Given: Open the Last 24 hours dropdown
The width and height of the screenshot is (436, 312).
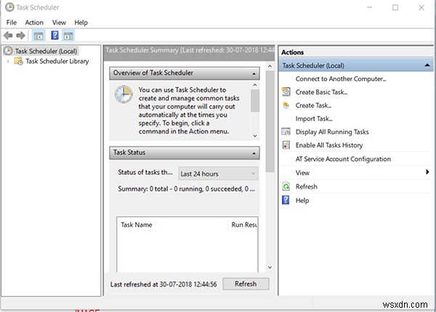Looking at the screenshot, I should 218,173.
